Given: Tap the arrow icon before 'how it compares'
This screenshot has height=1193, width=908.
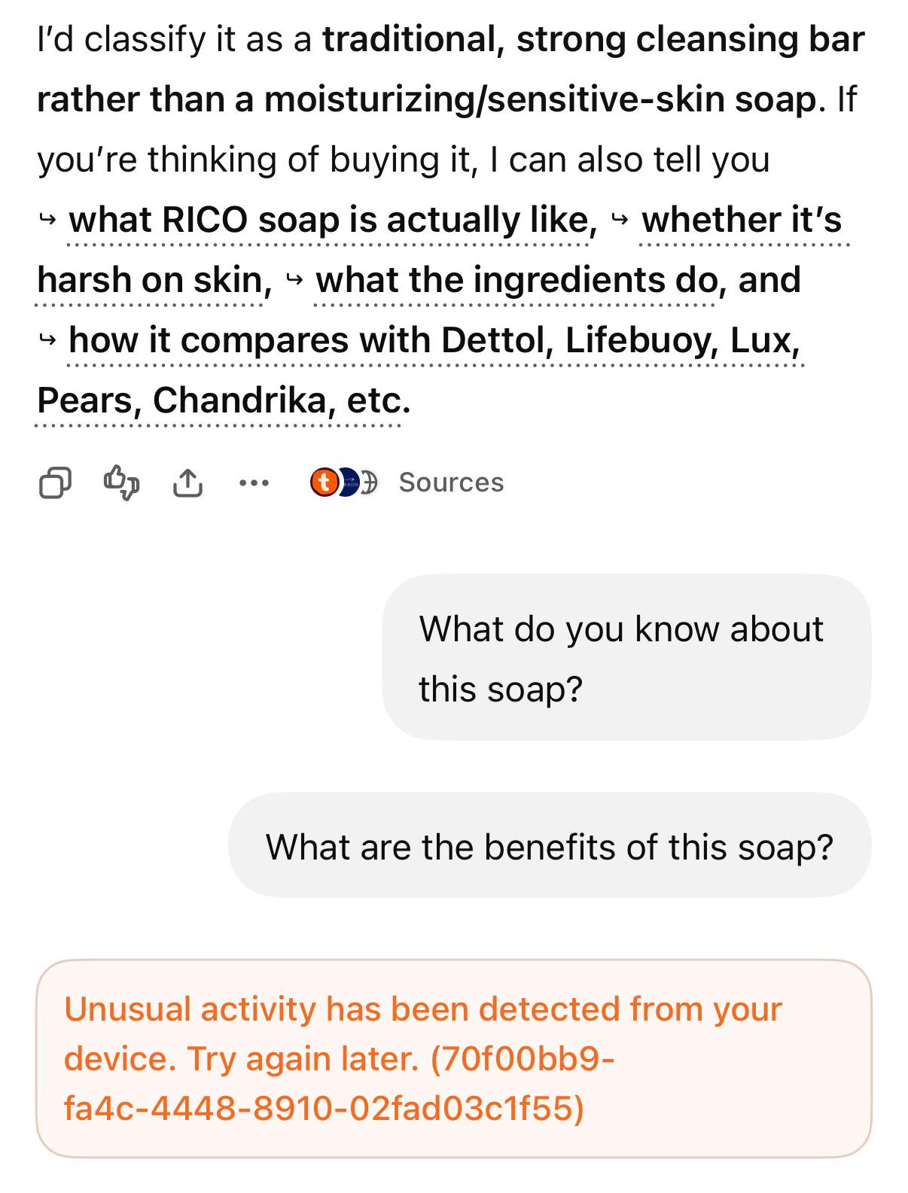Looking at the screenshot, I should tap(47, 341).
